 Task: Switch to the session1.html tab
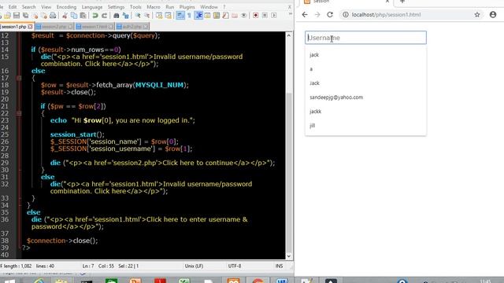[x=94, y=26]
